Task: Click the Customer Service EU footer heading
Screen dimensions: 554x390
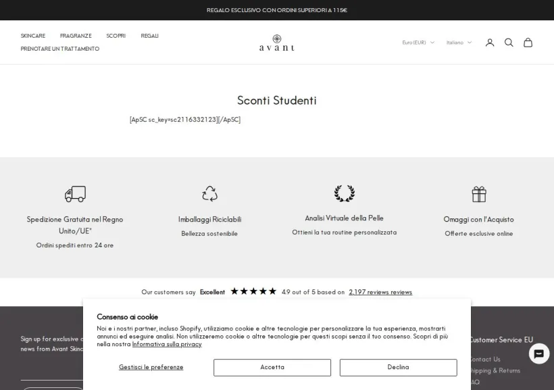Action: point(501,340)
